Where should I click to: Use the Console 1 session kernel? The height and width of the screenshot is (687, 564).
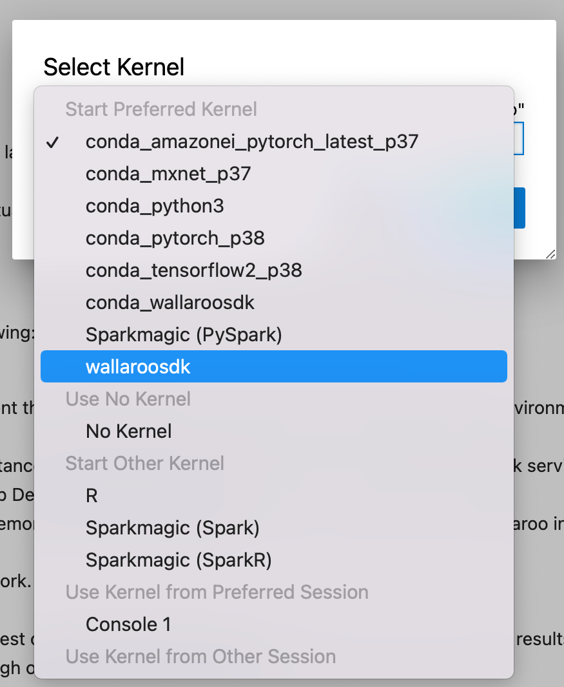coord(128,625)
